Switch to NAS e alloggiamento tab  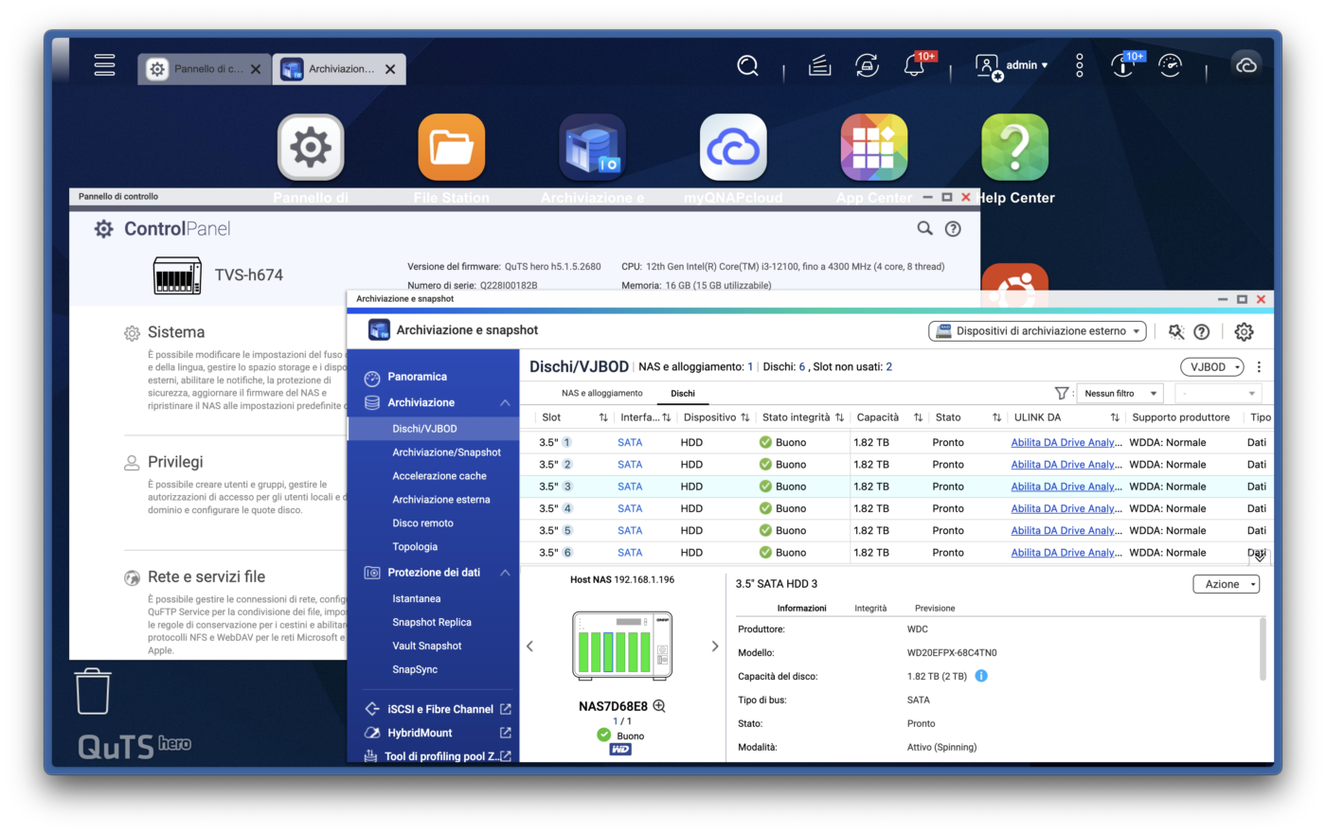[x=602, y=393]
